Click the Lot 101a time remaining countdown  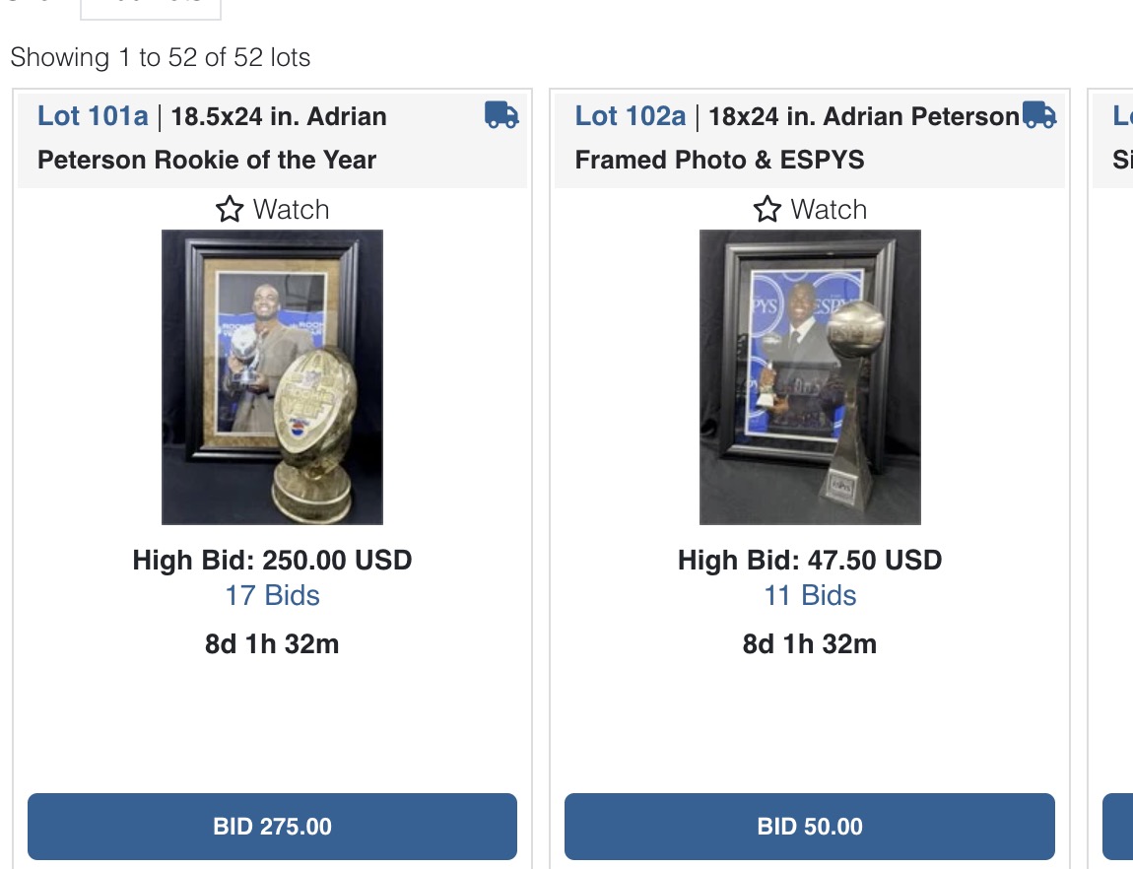coord(272,644)
